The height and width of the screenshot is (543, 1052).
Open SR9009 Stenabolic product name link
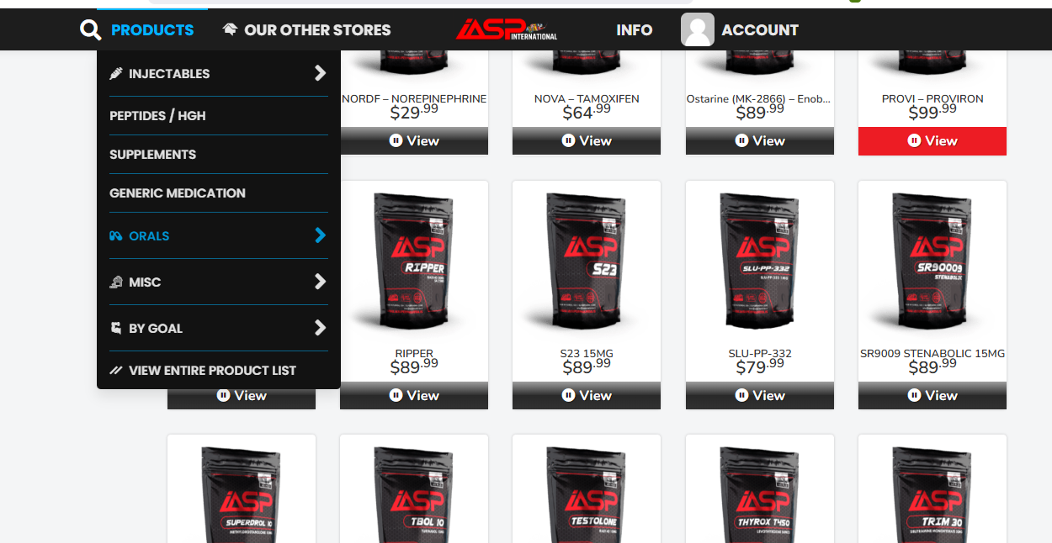point(932,354)
